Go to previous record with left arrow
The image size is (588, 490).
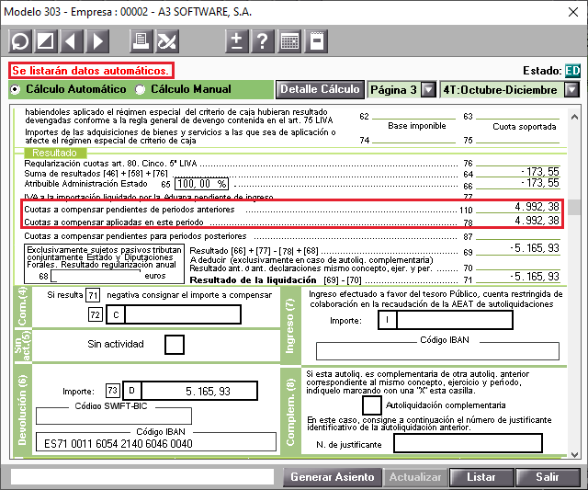(x=72, y=40)
